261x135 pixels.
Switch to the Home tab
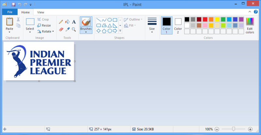[25, 12]
